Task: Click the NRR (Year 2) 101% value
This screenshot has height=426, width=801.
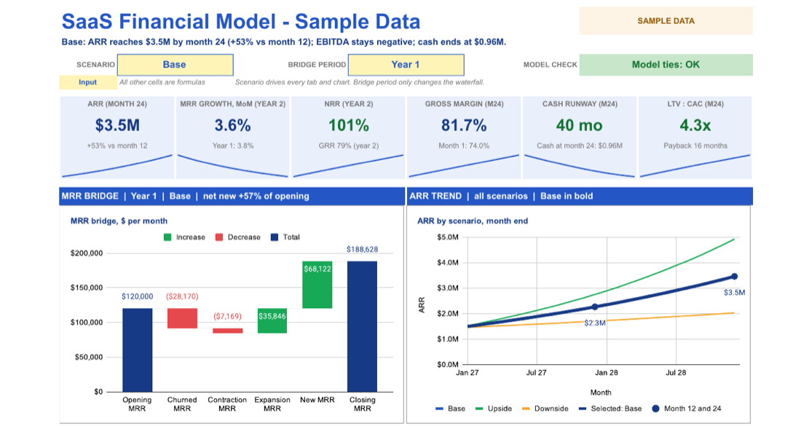Action: (348, 125)
